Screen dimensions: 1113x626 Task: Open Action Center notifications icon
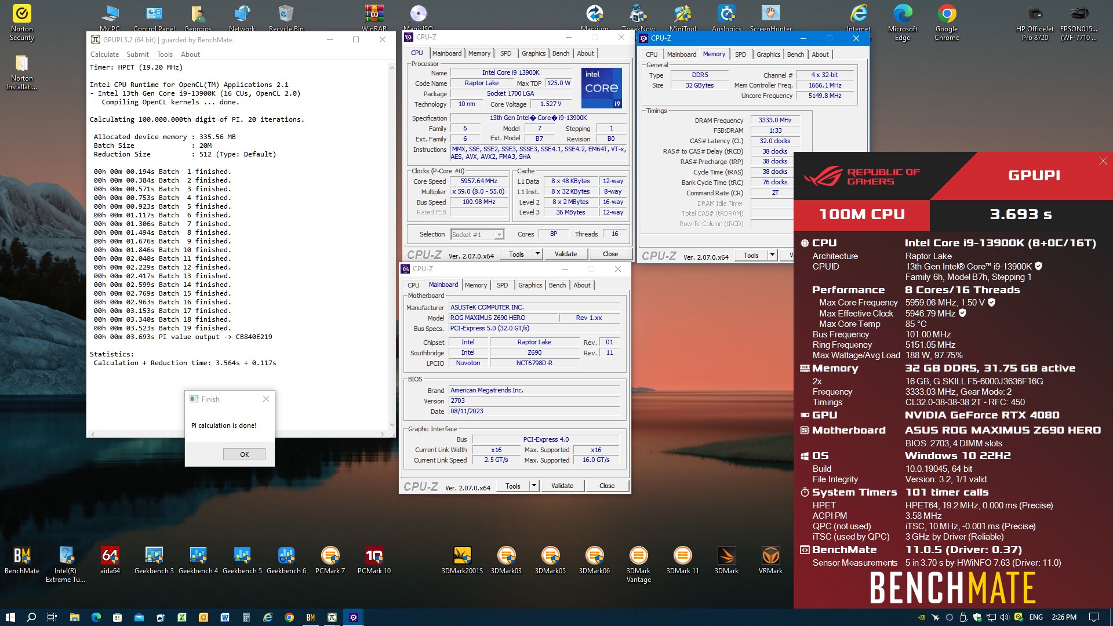coord(1094,617)
